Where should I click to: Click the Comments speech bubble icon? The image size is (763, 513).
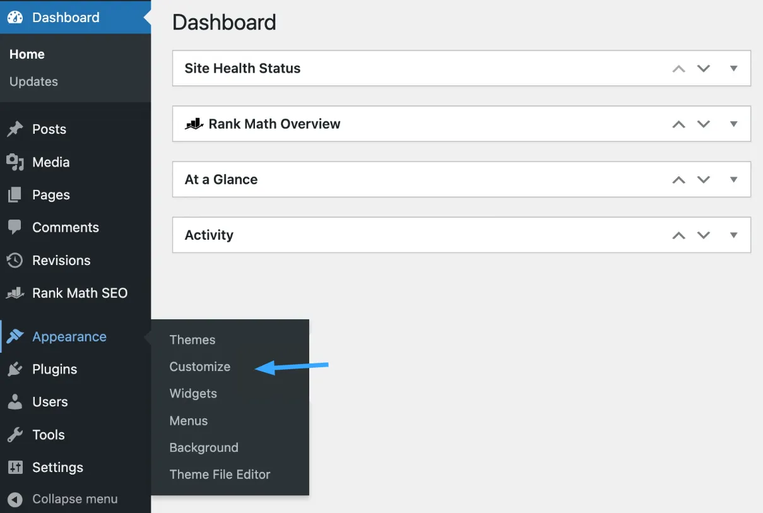click(15, 228)
